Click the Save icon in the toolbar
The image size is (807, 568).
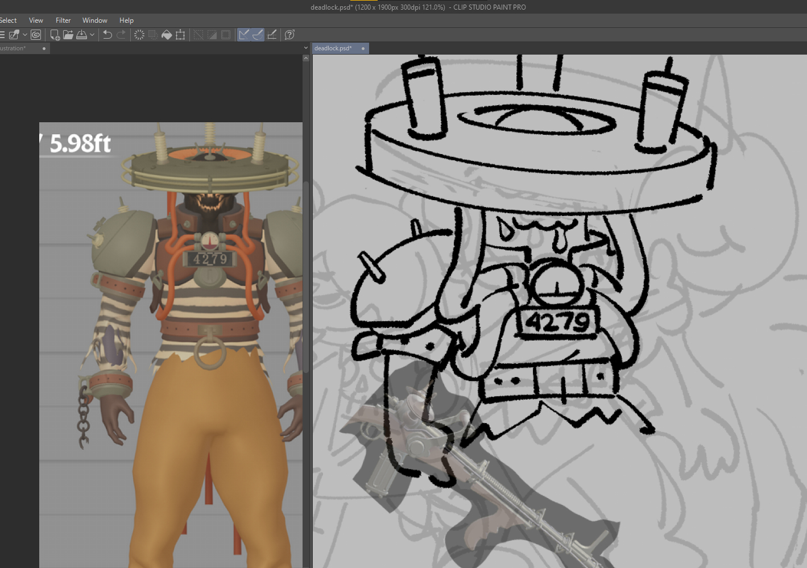click(82, 35)
